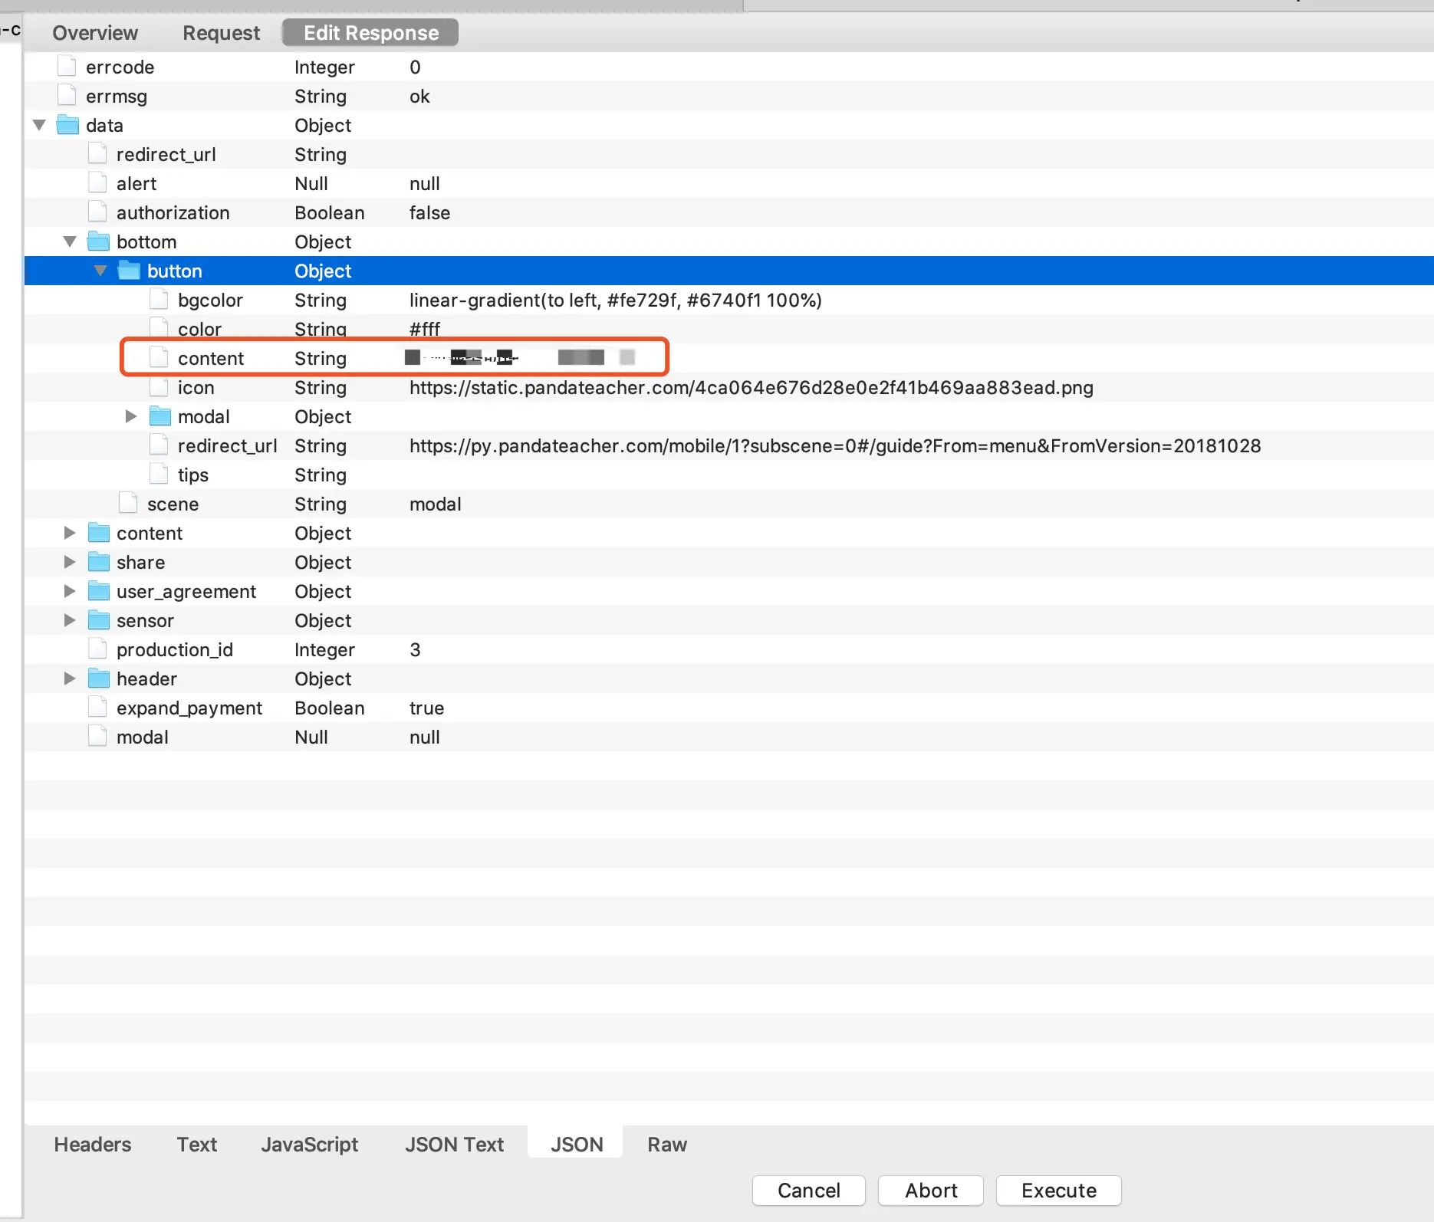
Task: Click the tips file icon
Action: [x=160, y=474]
